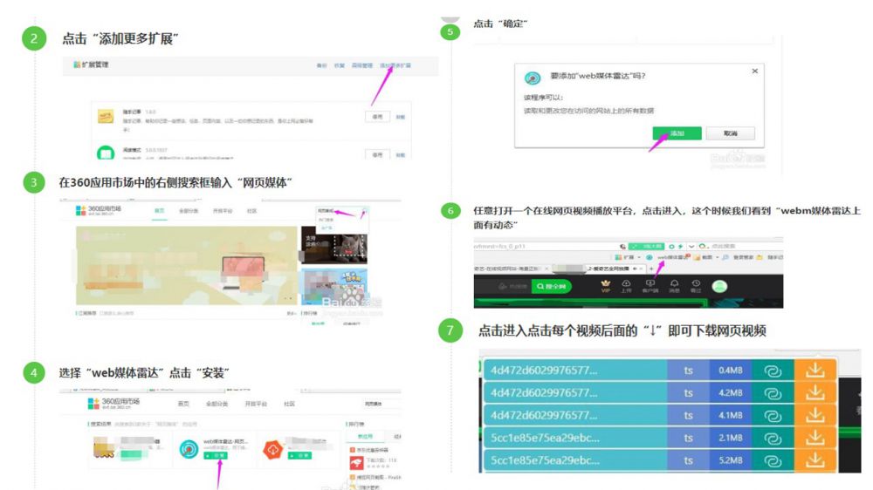Click the search magnifier in 360应用市场
The width and height of the screenshot is (873, 490).
pos(364,211)
